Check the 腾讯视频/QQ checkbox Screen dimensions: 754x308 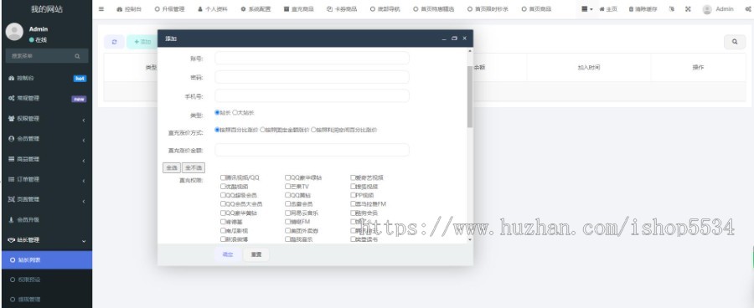[x=223, y=177]
